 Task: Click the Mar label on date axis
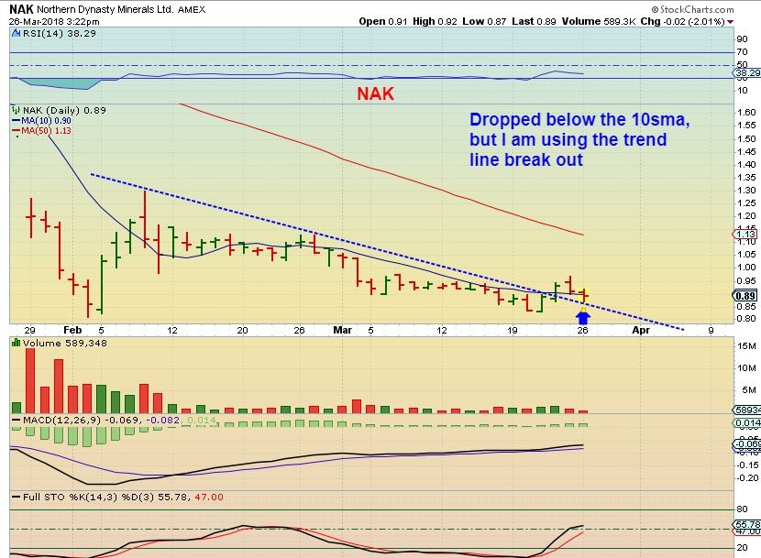(342, 329)
